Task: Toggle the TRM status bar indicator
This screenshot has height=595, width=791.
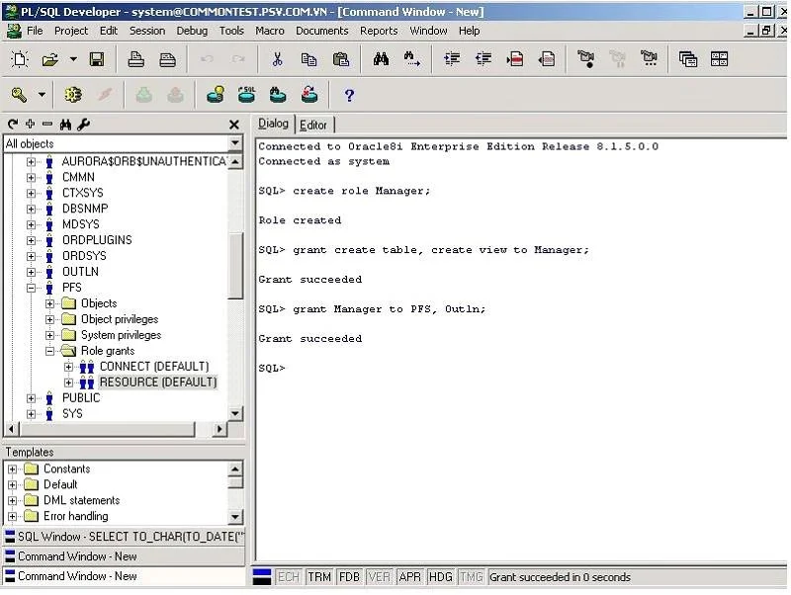Action: tap(319, 577)
